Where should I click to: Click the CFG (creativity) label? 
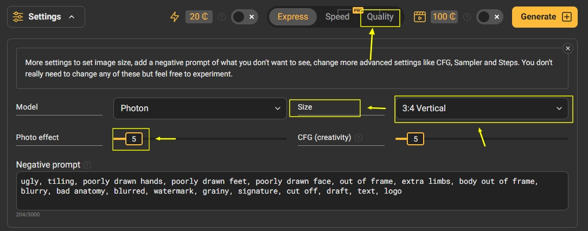tap(324, 138)
